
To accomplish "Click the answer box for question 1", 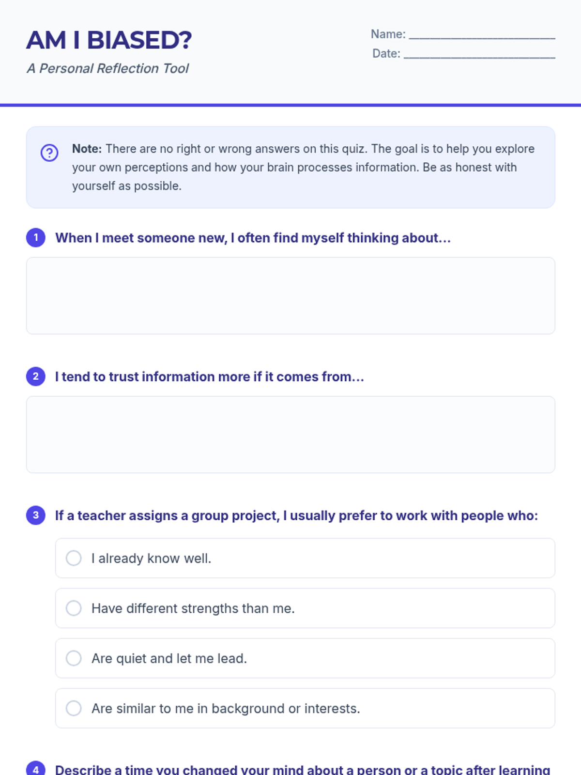I will tap(290, 295).
